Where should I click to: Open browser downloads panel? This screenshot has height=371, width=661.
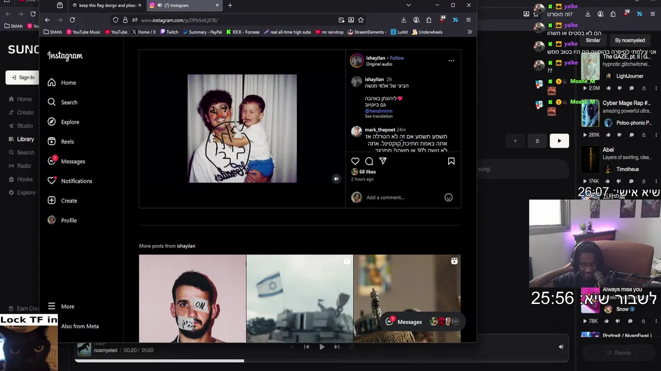[x=403, y=20]
